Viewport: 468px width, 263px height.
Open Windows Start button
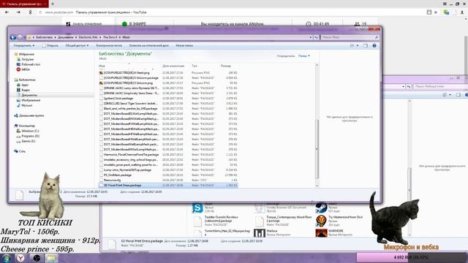[x=6, y=258]
